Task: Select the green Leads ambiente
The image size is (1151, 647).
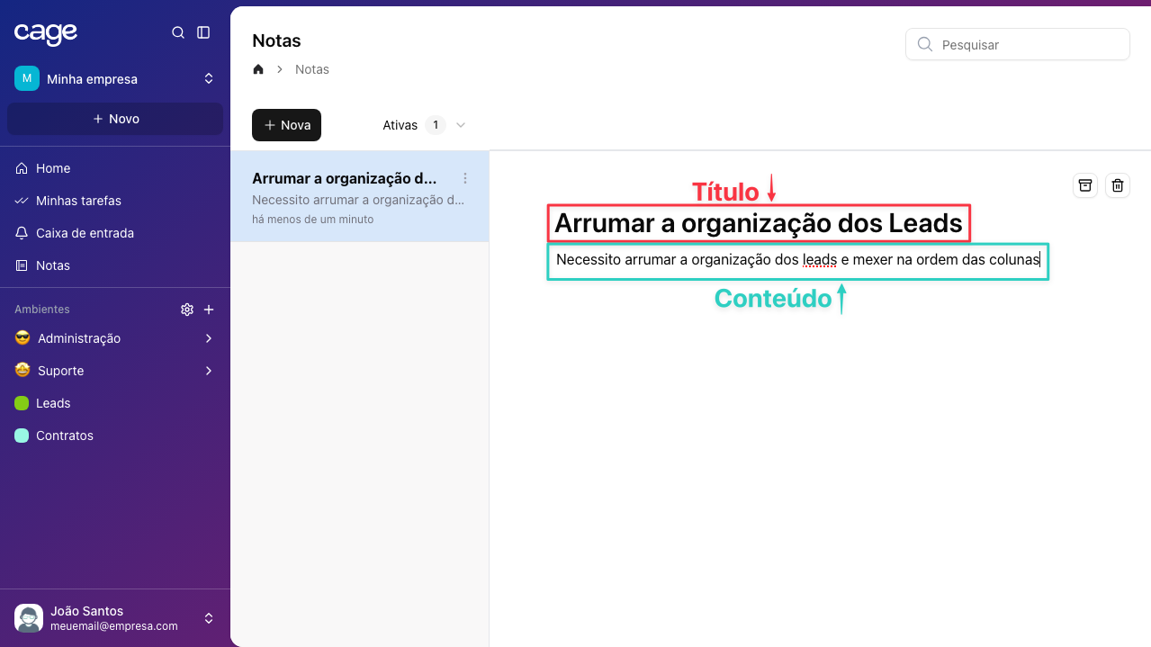Action: point(53,403)
